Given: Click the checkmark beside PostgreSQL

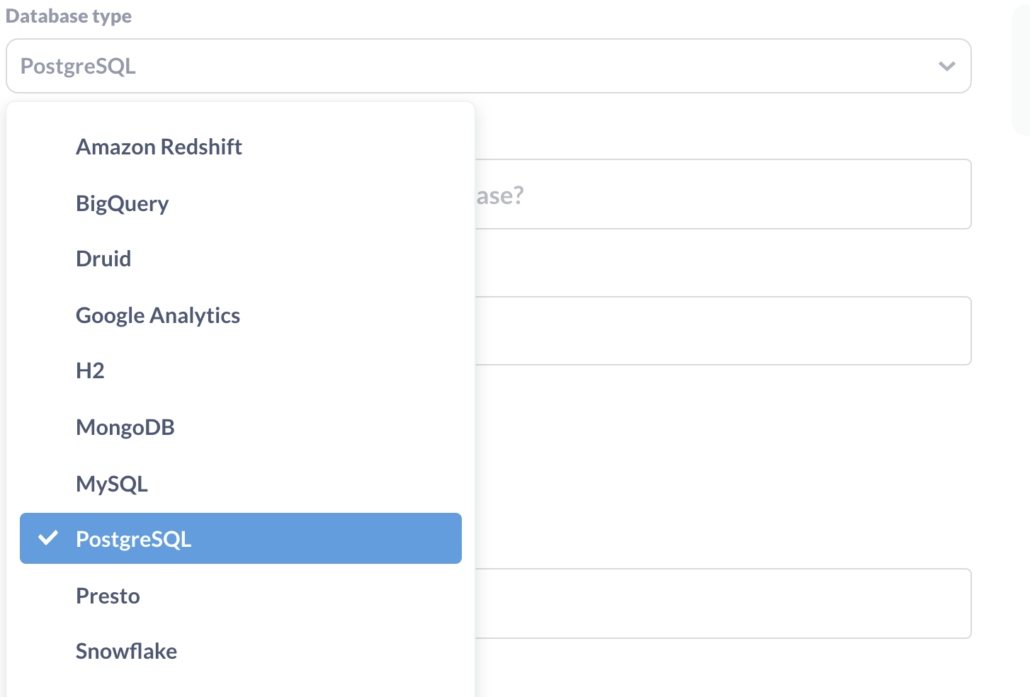Looking at the screenshot, I should click(48, 539).
